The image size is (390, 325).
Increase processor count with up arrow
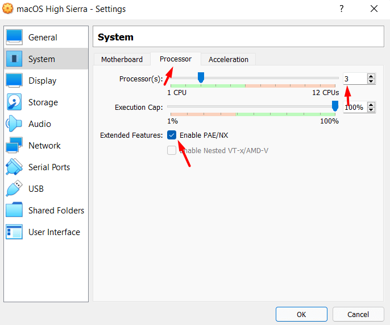tap(371, 76)
